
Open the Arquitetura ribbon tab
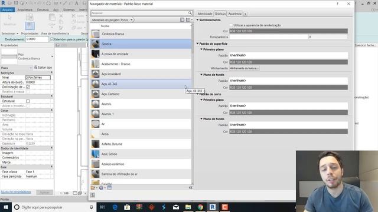(x=25, y=9)
